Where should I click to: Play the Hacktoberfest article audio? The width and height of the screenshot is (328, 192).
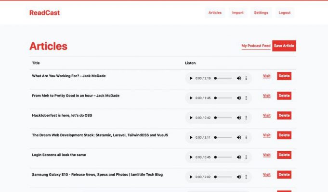tap(191, 118)
